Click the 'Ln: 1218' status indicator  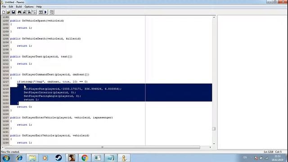[x=269, y=152]
